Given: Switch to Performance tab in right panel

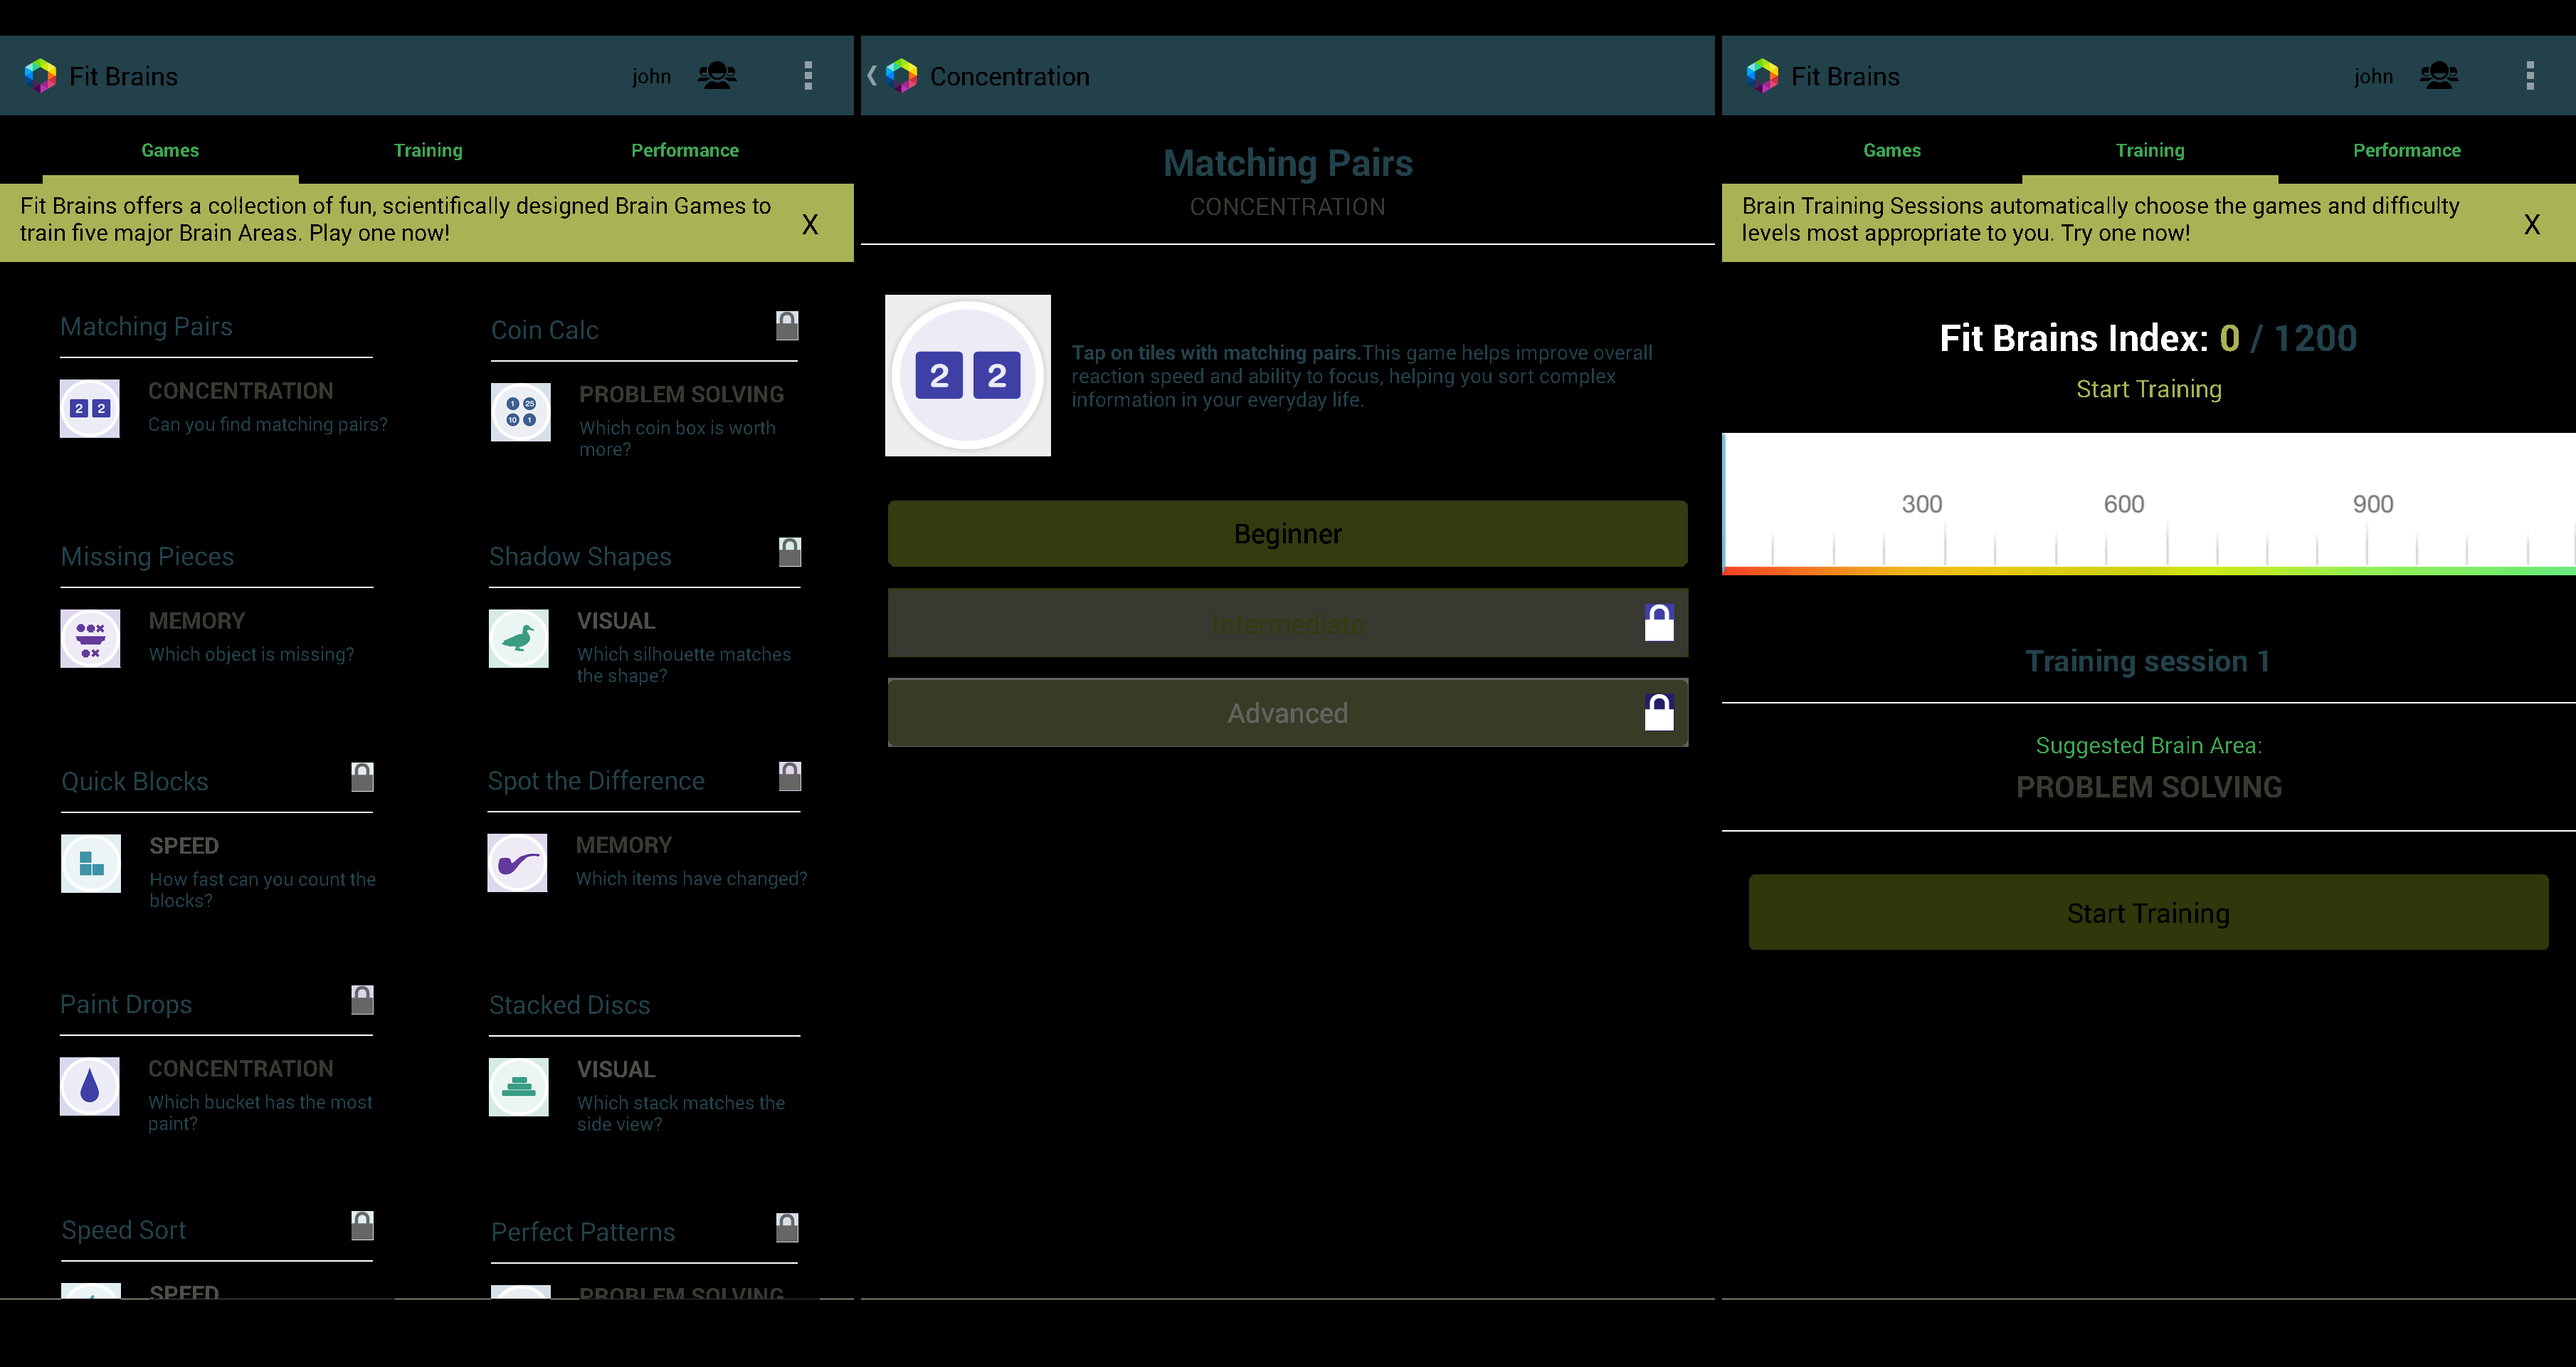Looking at the screenshot, I should click(x=2407, y=150).
